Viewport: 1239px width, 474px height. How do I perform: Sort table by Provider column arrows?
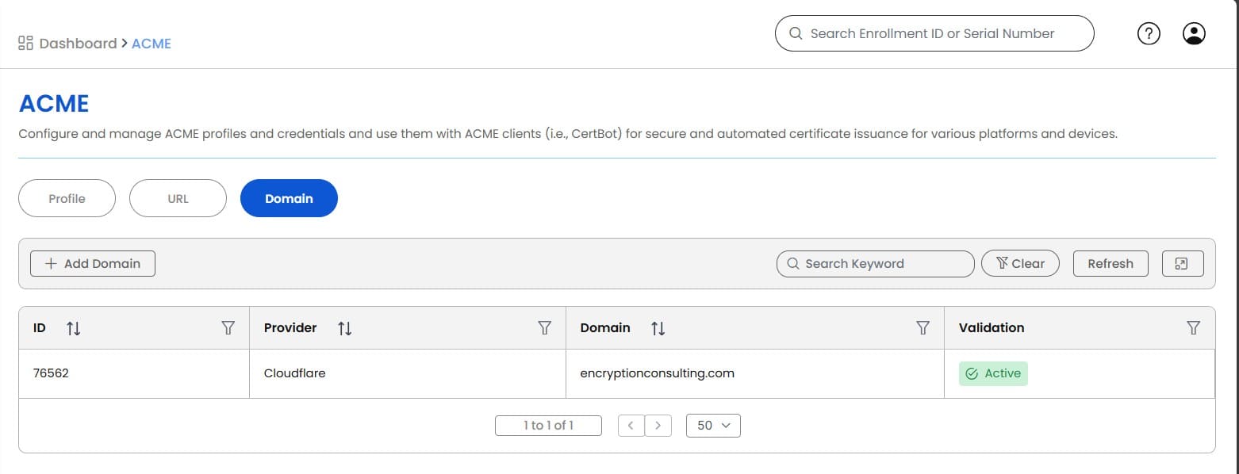(x=344, y=328)
